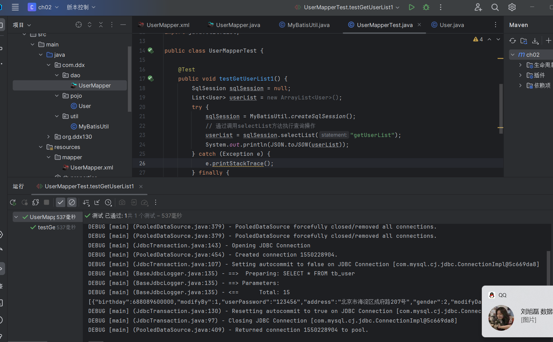
Task: Switch to UserMapper.java tab
Action: (x=234, y=25)
